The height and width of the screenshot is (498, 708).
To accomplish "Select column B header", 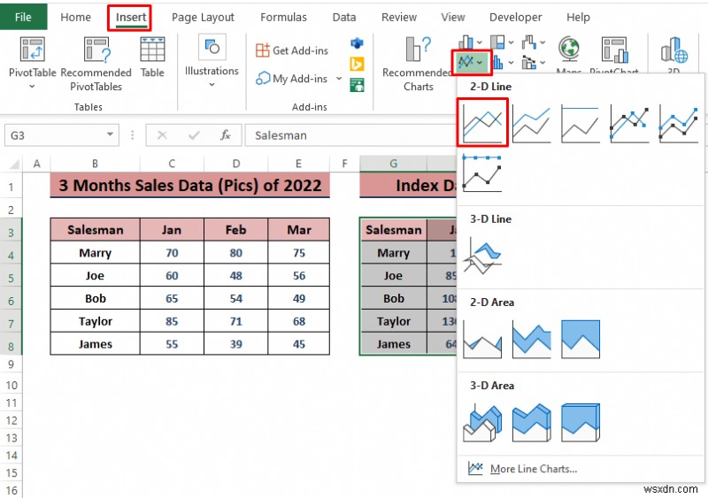I will 95,164.
